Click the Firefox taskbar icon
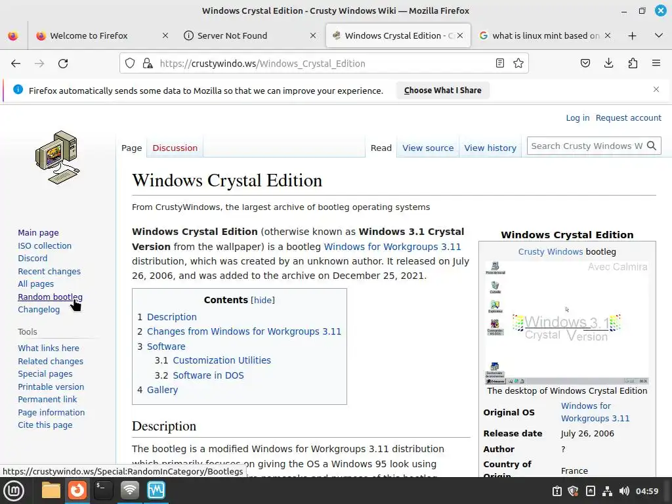 coord(77,490)
